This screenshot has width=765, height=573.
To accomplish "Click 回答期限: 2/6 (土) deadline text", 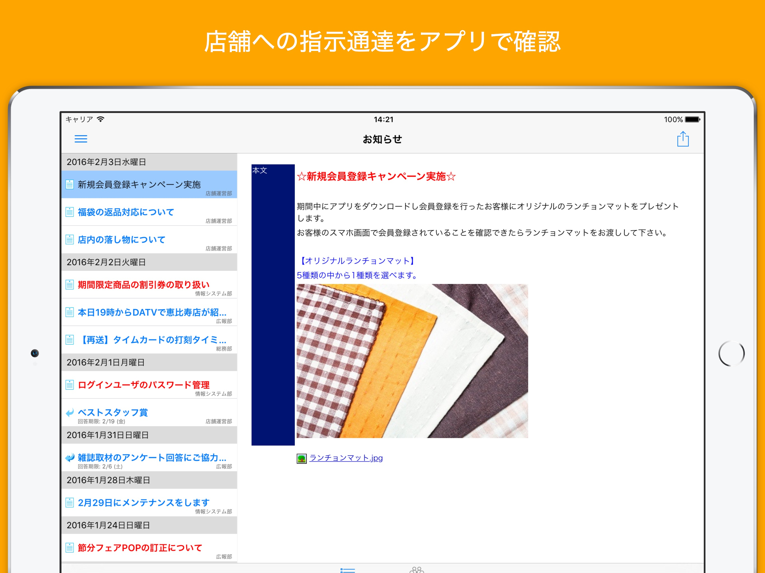I will click(100, 467).
